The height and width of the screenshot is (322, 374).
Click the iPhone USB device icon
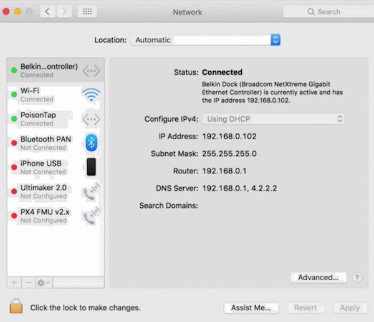click(x=91, y=167)
